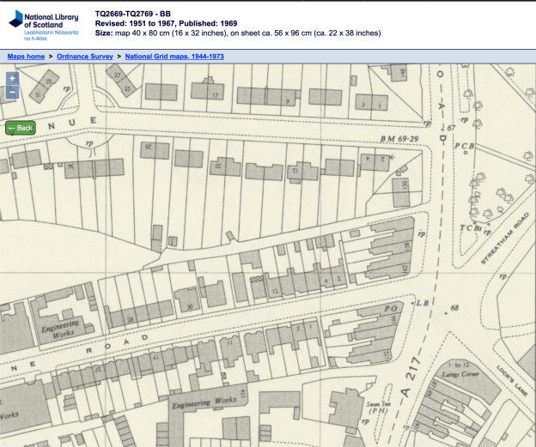Image resolution: width=536 pixels, height=447 pixels.
Task: Click the TCB label near Streatham Road
Action: (470, 227)
